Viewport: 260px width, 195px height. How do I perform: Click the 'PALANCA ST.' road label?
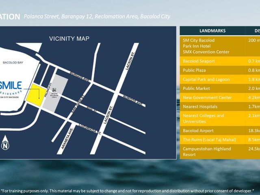[48, 90]
